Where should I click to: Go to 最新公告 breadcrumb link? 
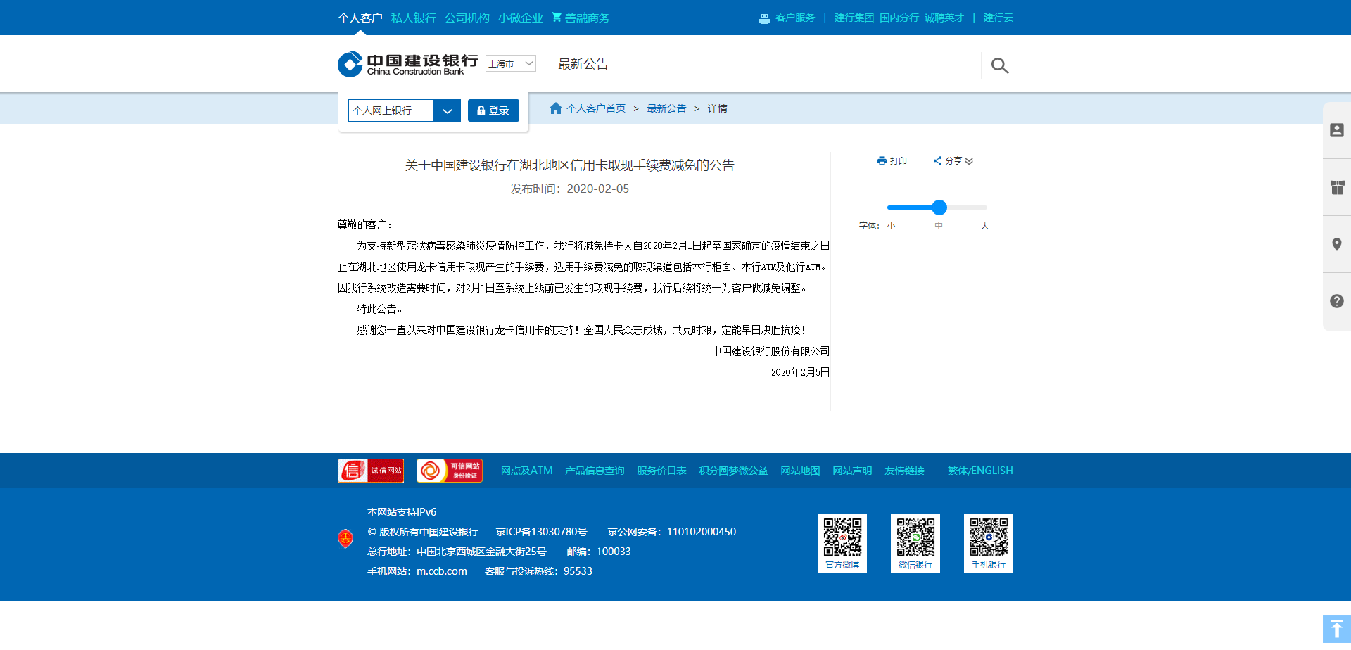pyautogui.click(x=666, y=108)
